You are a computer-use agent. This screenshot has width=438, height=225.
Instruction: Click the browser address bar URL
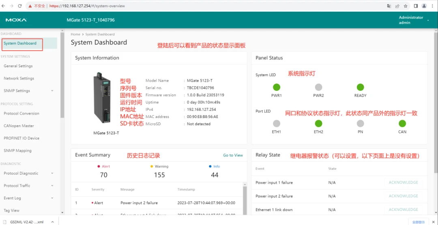[87, 6]
